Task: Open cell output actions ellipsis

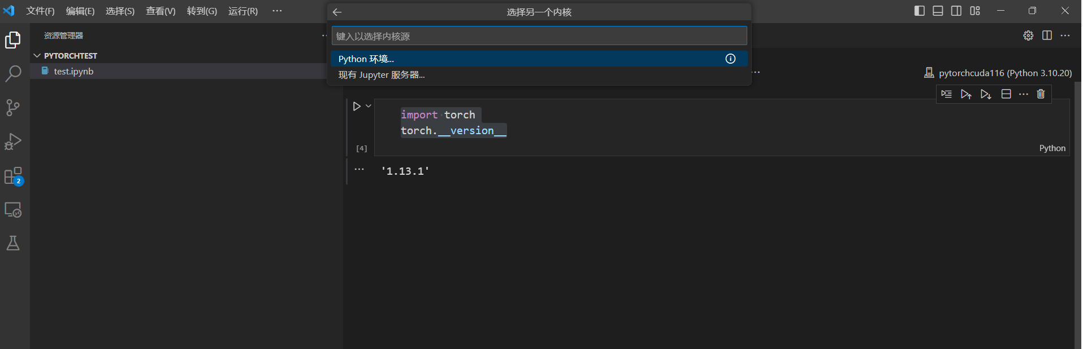Action: pos(359,169)
